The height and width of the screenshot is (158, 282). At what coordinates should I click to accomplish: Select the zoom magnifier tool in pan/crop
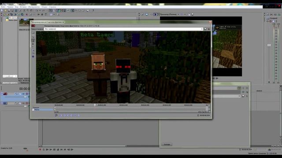[x=33, y=50]
